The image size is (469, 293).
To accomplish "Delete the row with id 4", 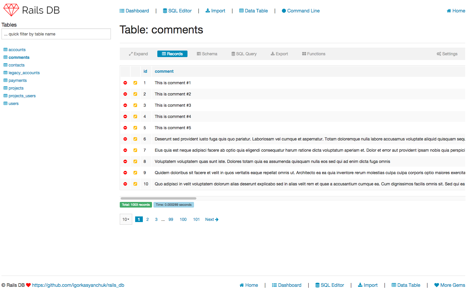I will pos(125,116).
